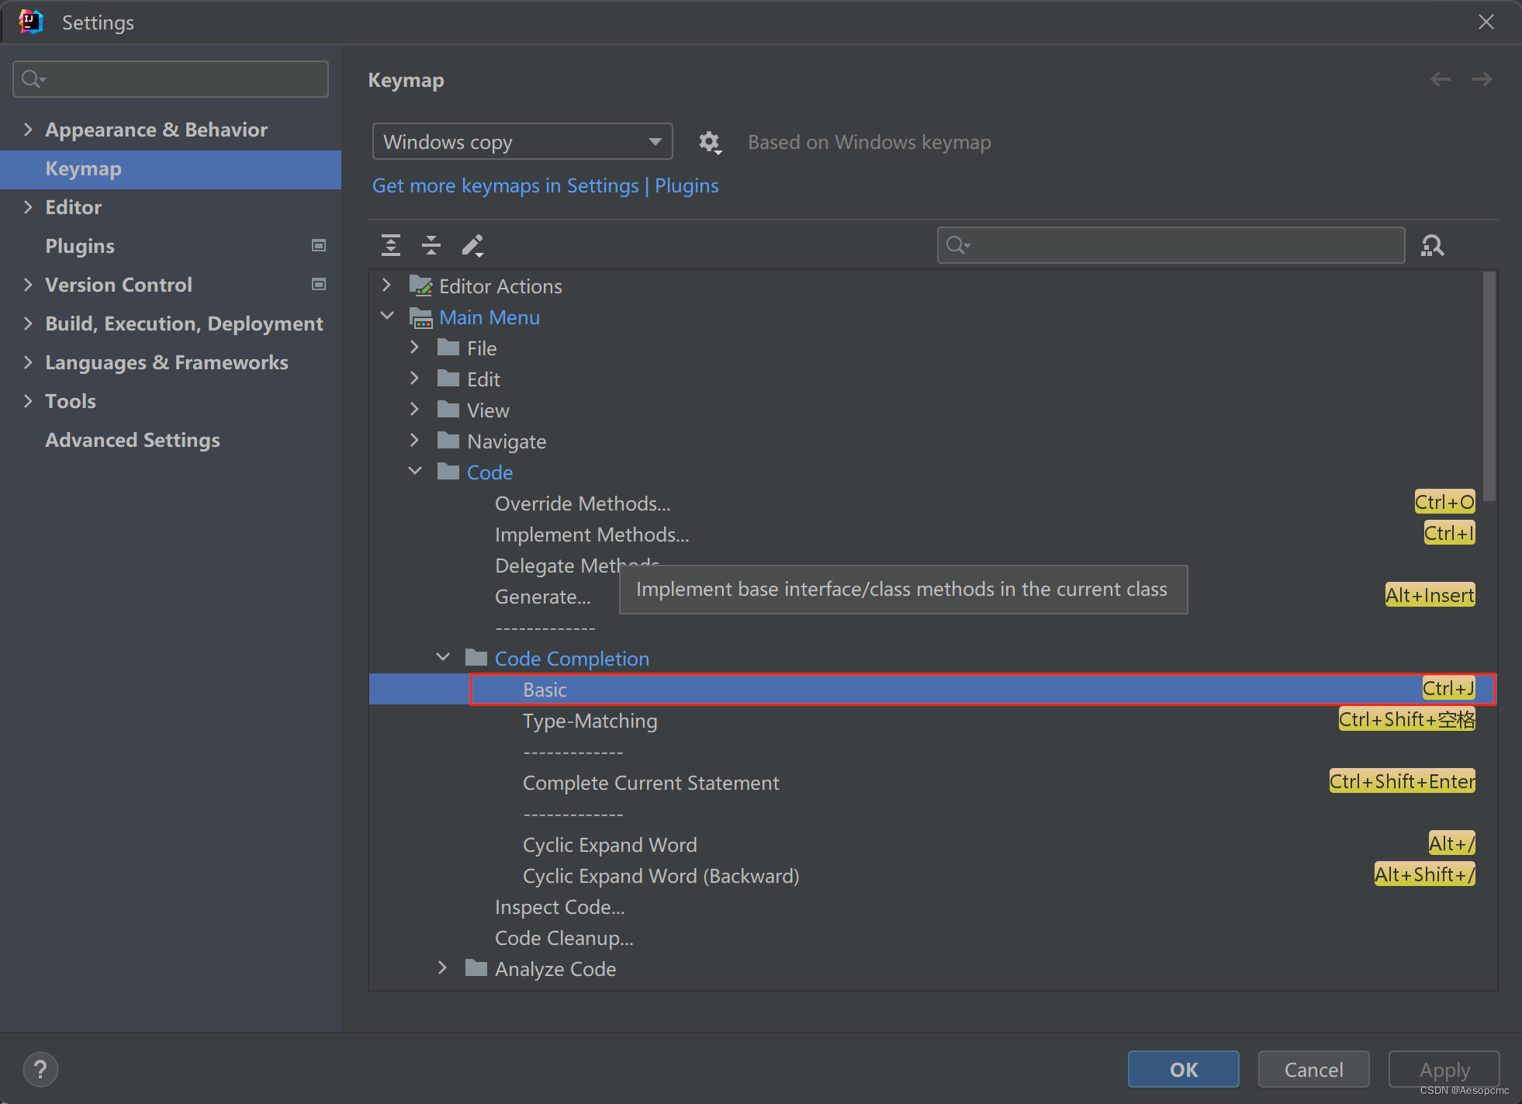Expand the Editor Actions tree node

pyautogui.click(x=387, y=286)
